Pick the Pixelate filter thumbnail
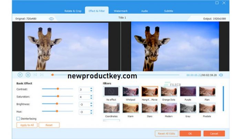 [207, 108]
